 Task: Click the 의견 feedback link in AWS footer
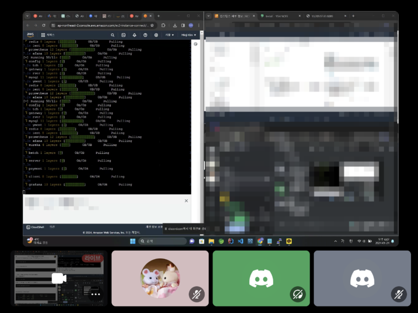(52, 227)
